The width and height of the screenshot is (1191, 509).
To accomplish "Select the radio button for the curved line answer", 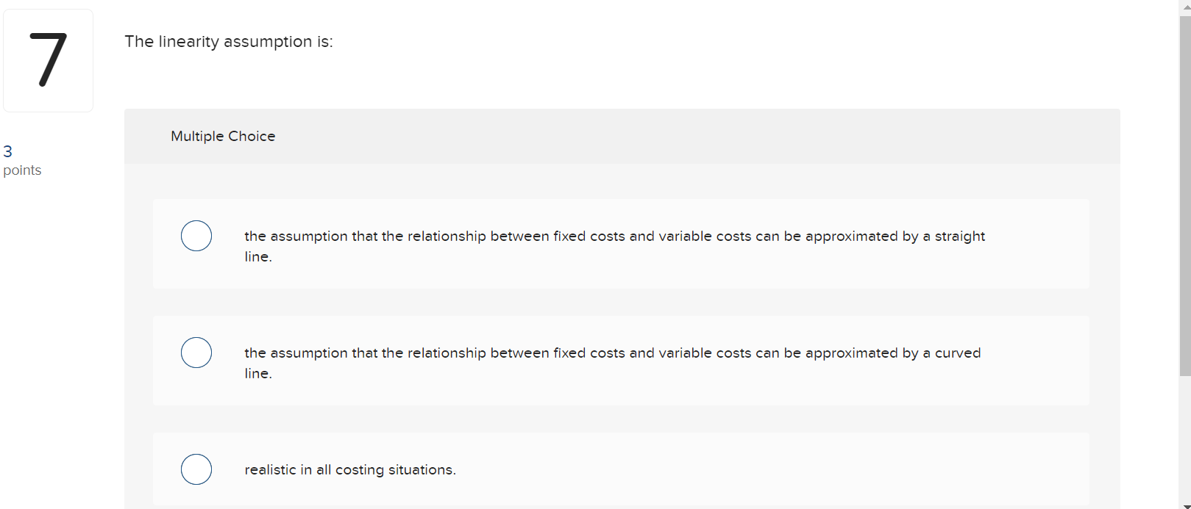I will pos(196,353).
